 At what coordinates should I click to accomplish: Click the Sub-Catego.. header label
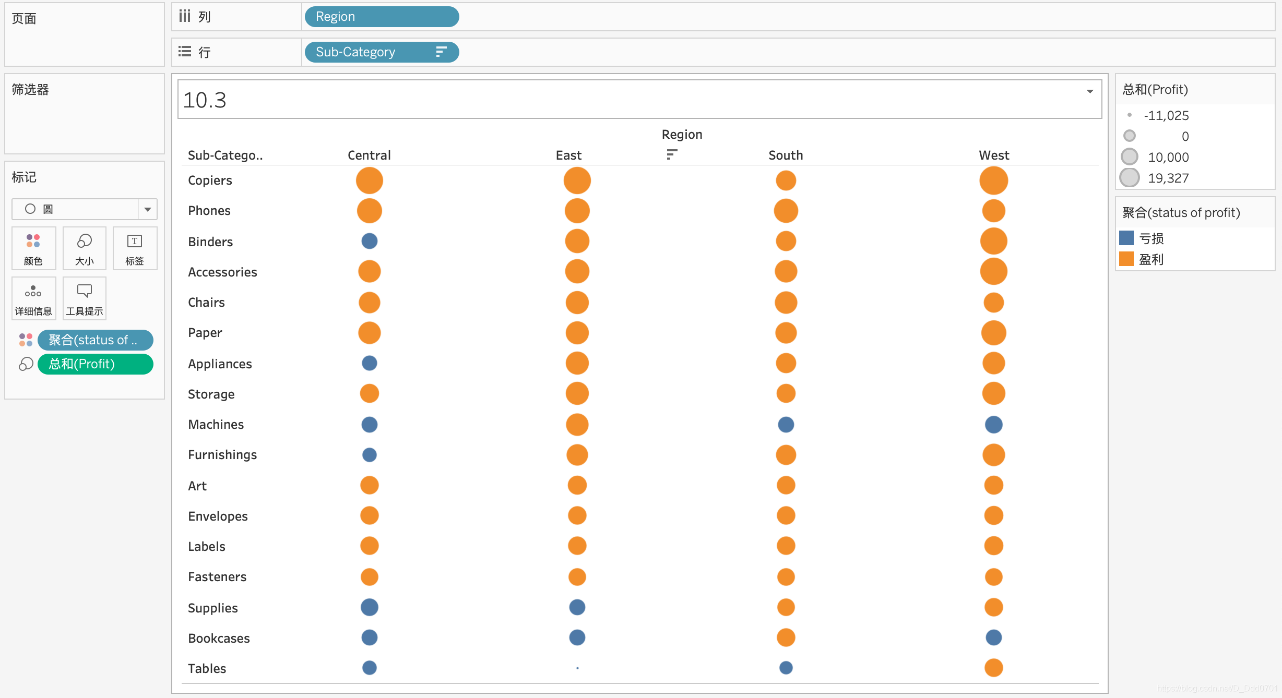225,155
